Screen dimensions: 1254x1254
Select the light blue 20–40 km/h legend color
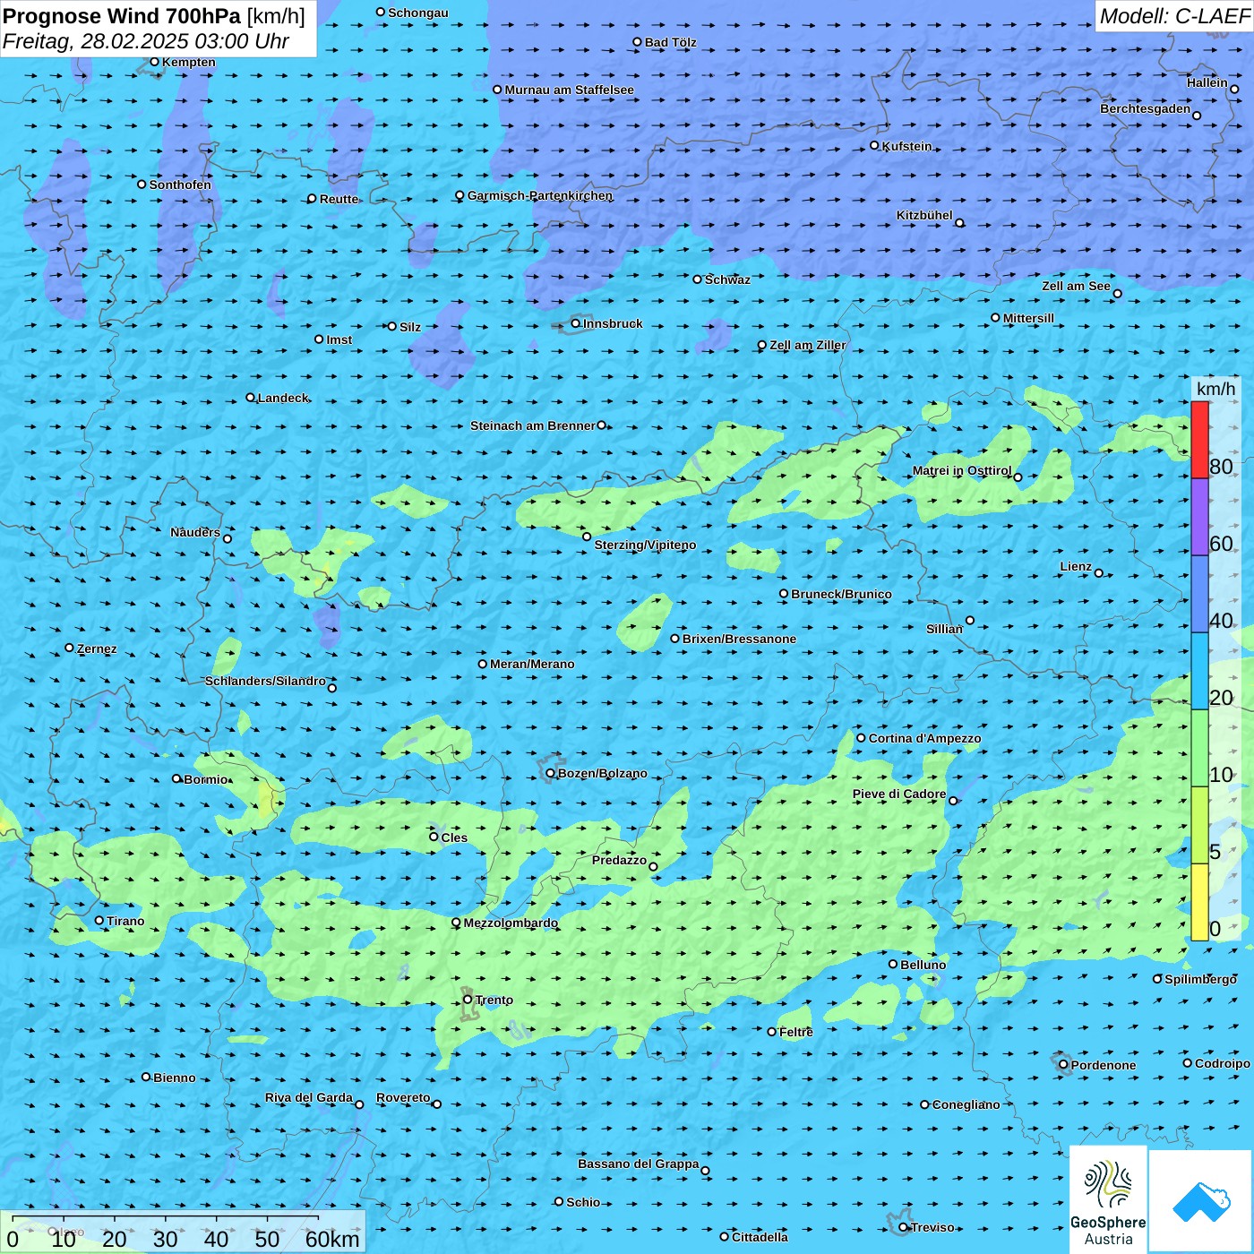1199,672
